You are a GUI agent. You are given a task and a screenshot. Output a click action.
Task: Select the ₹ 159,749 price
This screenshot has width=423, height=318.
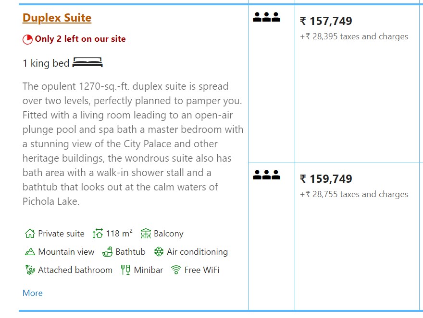point(326,179)
